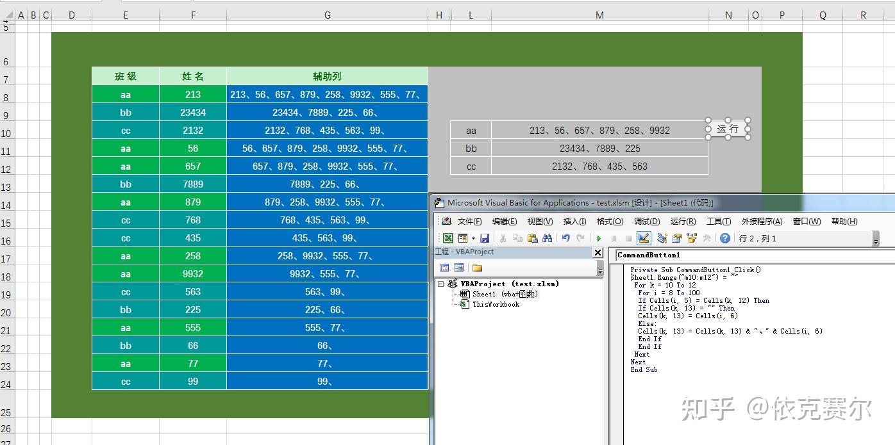Click project panel toolbar options arrow

(599, 268)
